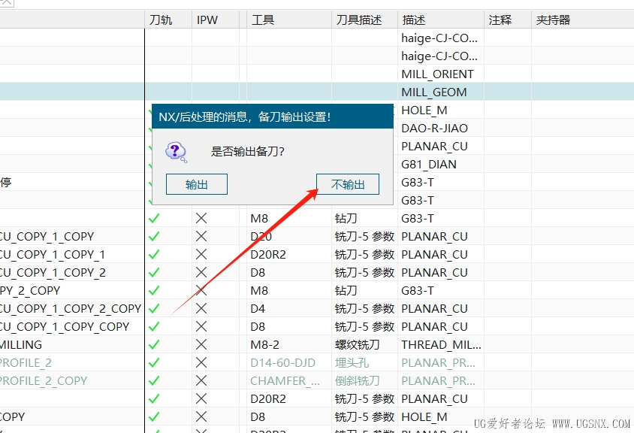This screenshot has width=634, height=433.
Task: Select operation CU_COPY_1_COPY_1
Action: (53, 255)
